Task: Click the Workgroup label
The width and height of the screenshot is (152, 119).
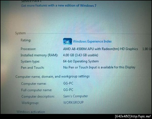Action: [x=30, y=103]
